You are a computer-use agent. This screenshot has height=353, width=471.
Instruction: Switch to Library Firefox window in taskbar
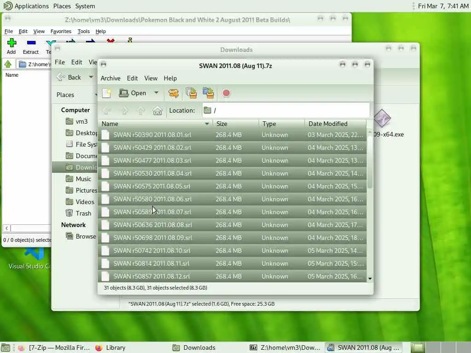[110, 347]
